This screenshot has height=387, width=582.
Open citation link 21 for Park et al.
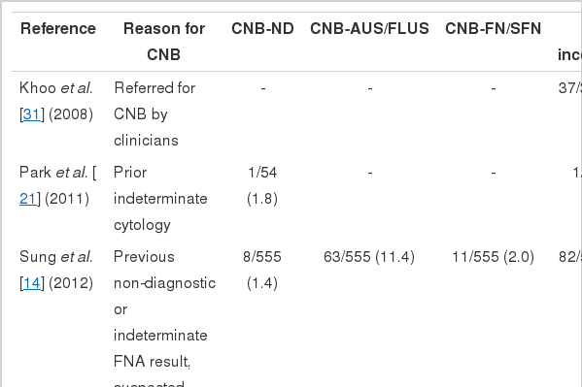click(x=28, y=199)
